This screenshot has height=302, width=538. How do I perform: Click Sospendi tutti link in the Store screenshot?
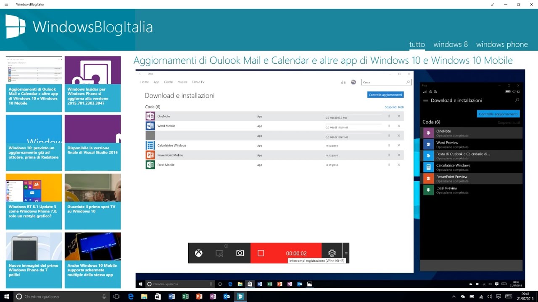tap(394, 107)
